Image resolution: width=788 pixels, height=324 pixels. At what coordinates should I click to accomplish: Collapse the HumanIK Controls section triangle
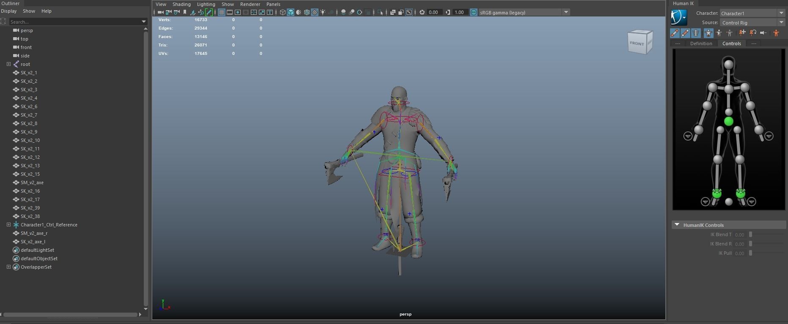pyautogui.click(x=677, y=225)
